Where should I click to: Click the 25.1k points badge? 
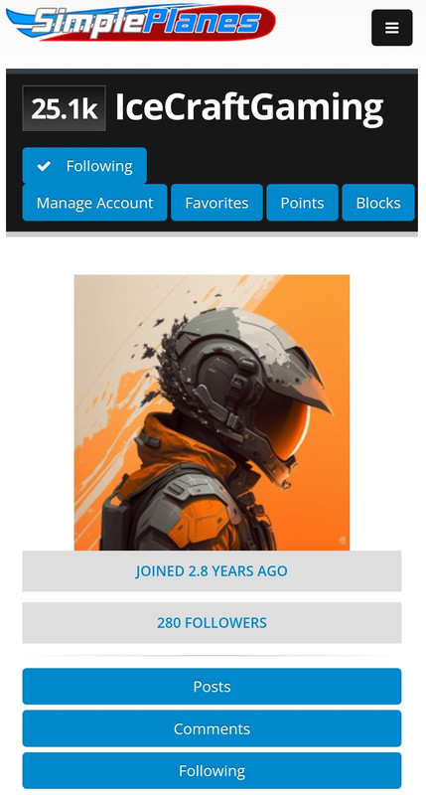(x=64, y=108)
